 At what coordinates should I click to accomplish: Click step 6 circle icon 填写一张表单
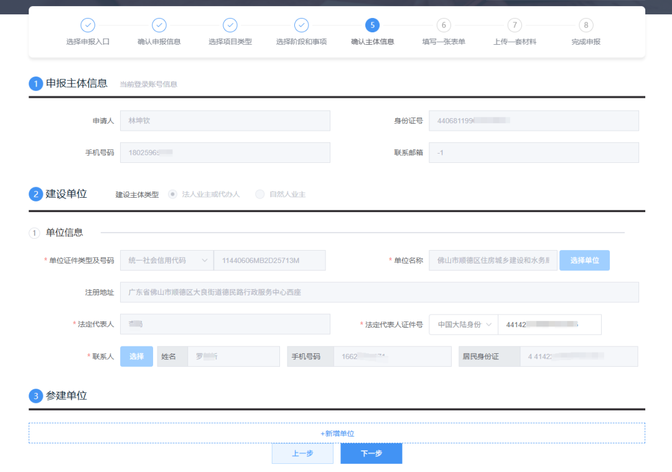coord(444,25)
